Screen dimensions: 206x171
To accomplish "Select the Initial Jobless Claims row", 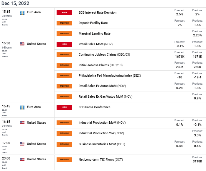I will tap(130, 65).
